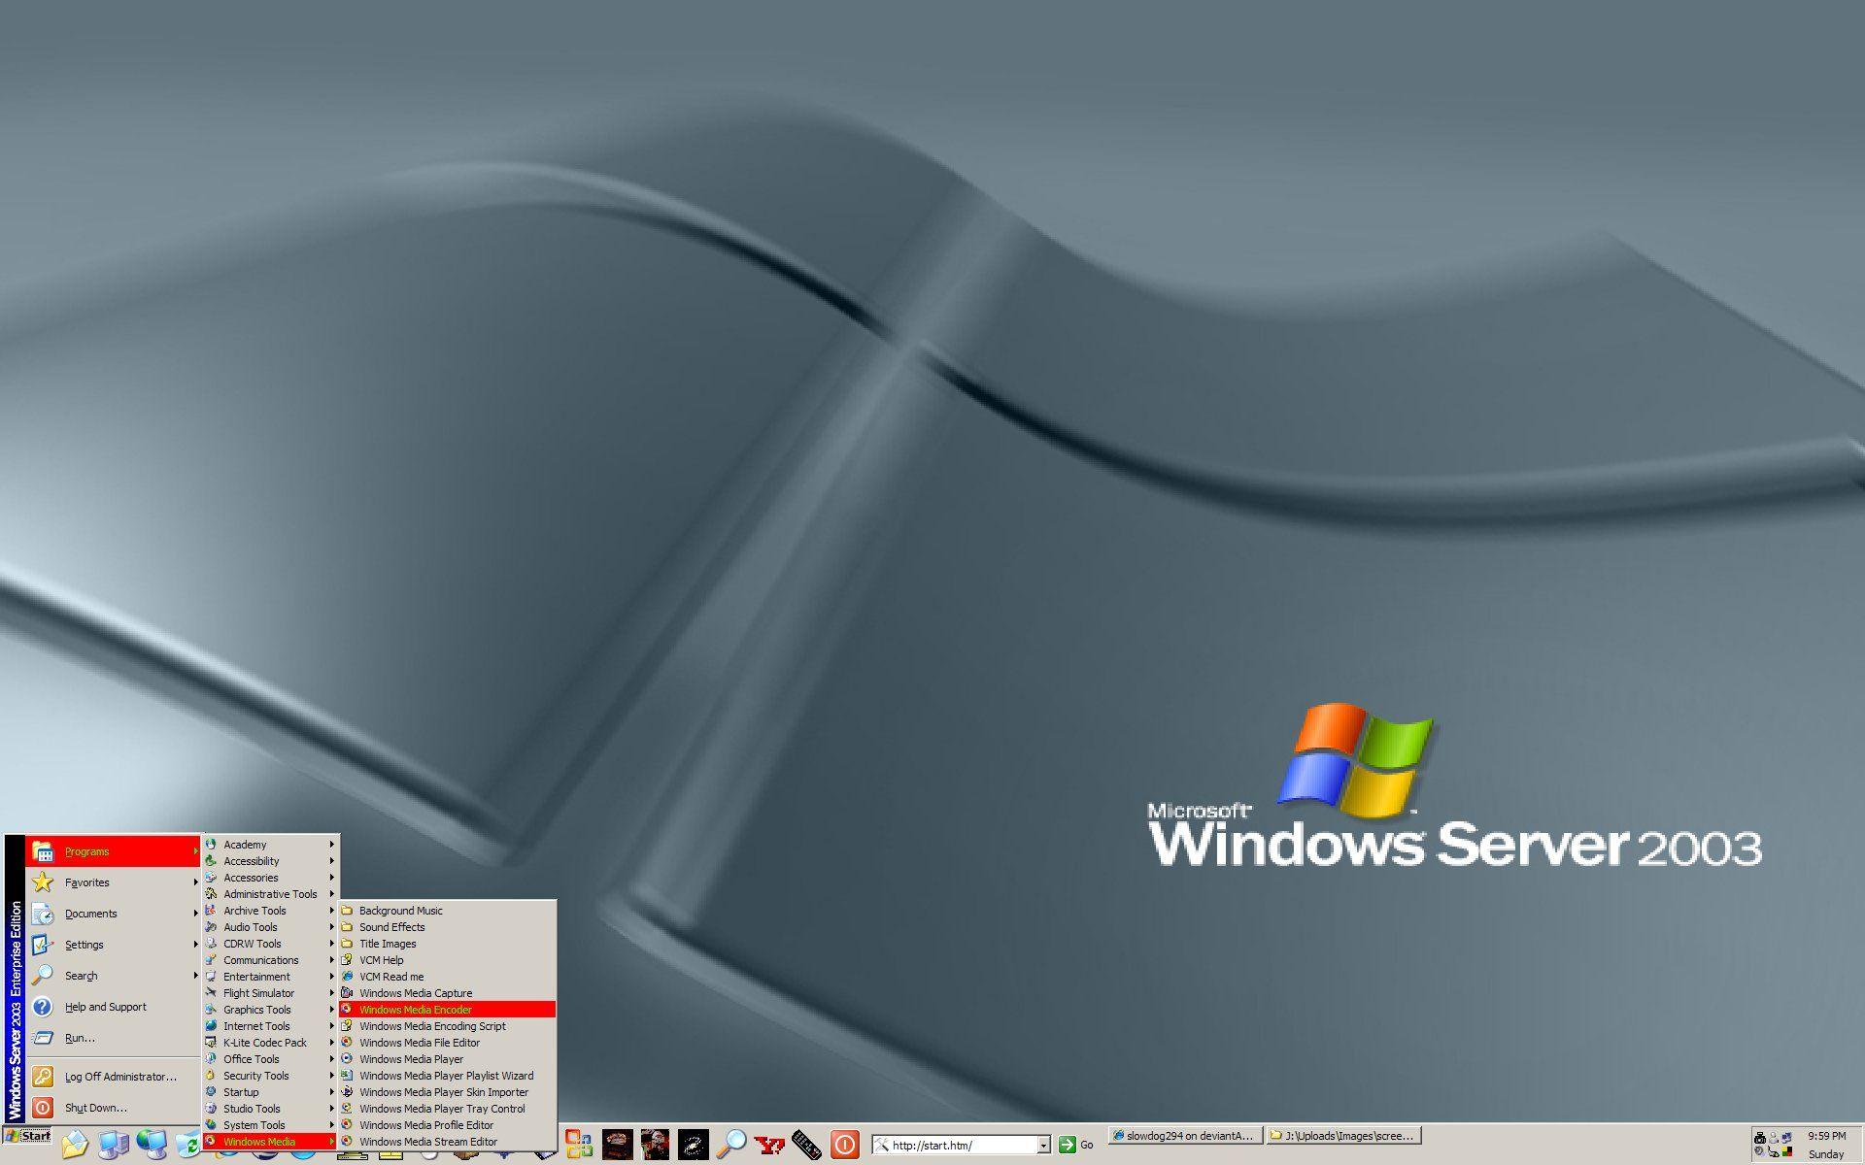Click the Yahoo! taskbar icon
The image size is (1865, 1165).
click(768, 1145)
